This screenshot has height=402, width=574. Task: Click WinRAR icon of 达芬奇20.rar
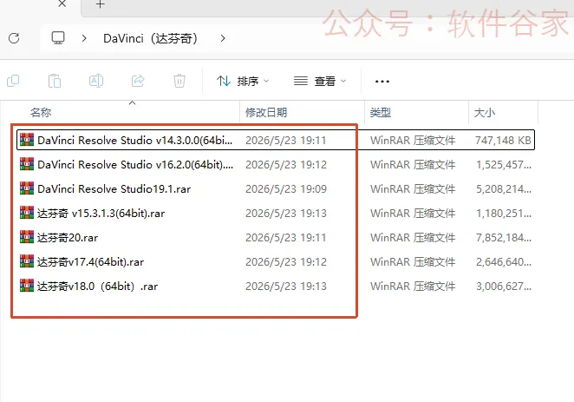click(x=27, y=237)
